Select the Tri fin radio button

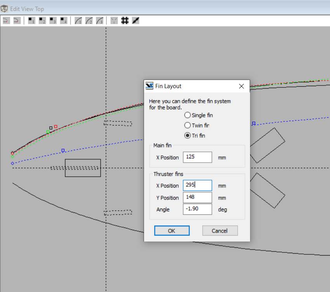(188, 136)
